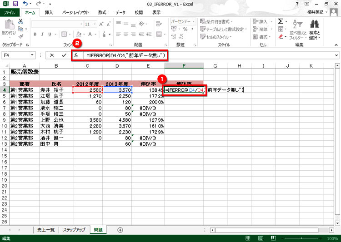This screenshot has height=242, width=341.
Task: Confirm formula with checkmark button
Action: coord(64,55)
